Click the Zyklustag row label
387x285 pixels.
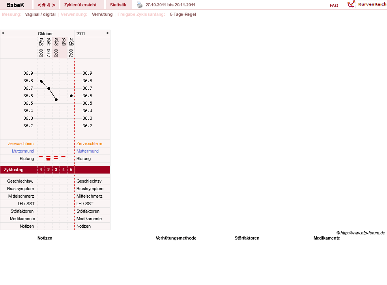(13, 170)
